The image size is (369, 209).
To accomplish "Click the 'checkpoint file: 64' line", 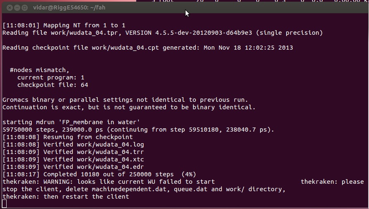I will [x=53, y=85].
